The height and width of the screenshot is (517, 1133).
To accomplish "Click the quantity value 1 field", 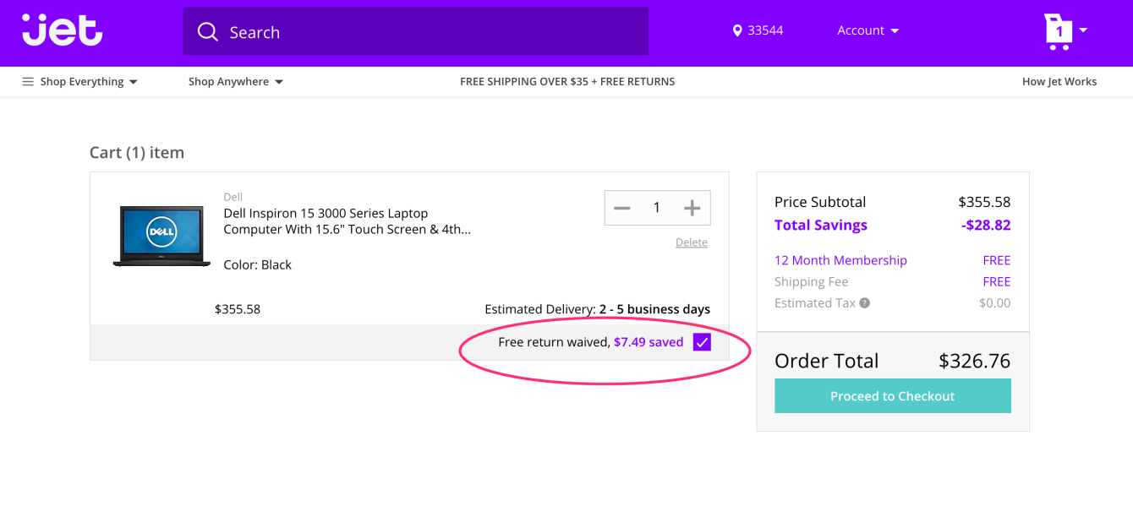I will 657,208.
